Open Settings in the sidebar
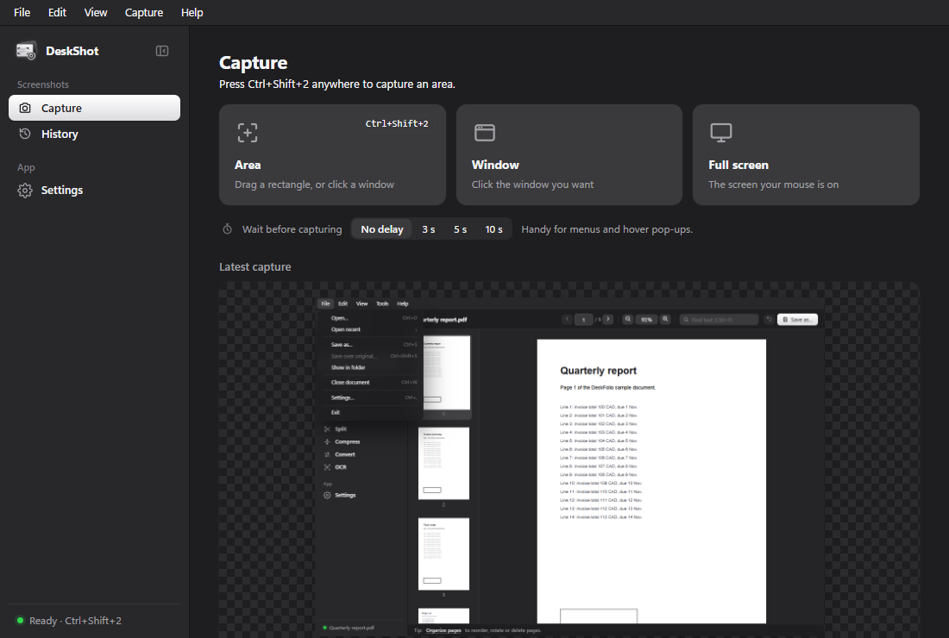This screenshot has width=949, height=638. [x=94, y=190]
